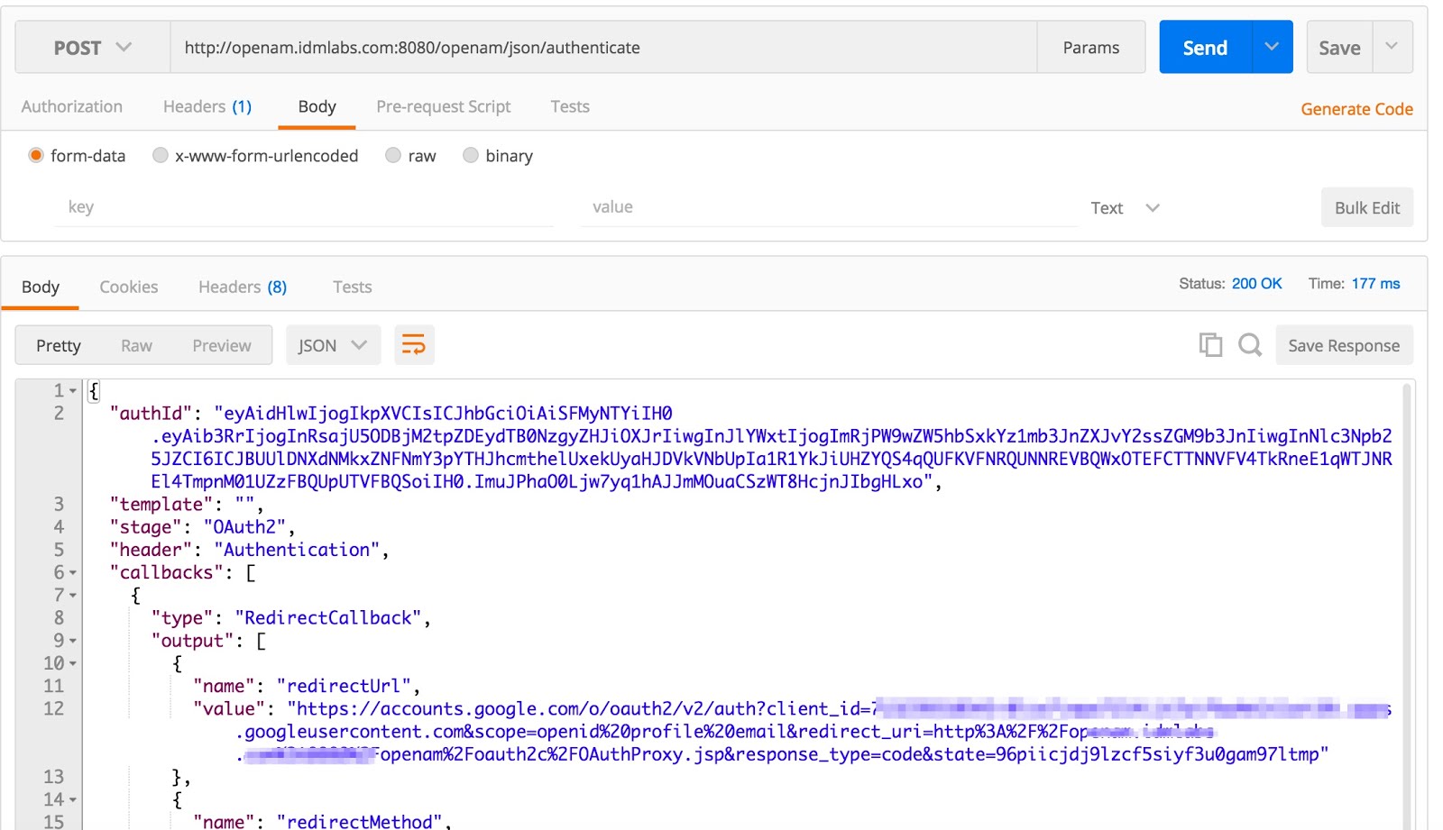Copy the response body to clipboard
Viewport: 1443px width, 830px height.
tap(1211, 344)
